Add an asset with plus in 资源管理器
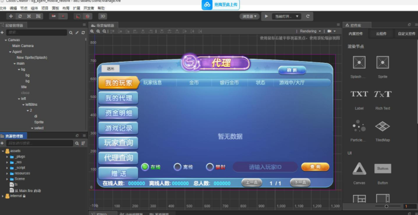 click(x=2, y=143)
